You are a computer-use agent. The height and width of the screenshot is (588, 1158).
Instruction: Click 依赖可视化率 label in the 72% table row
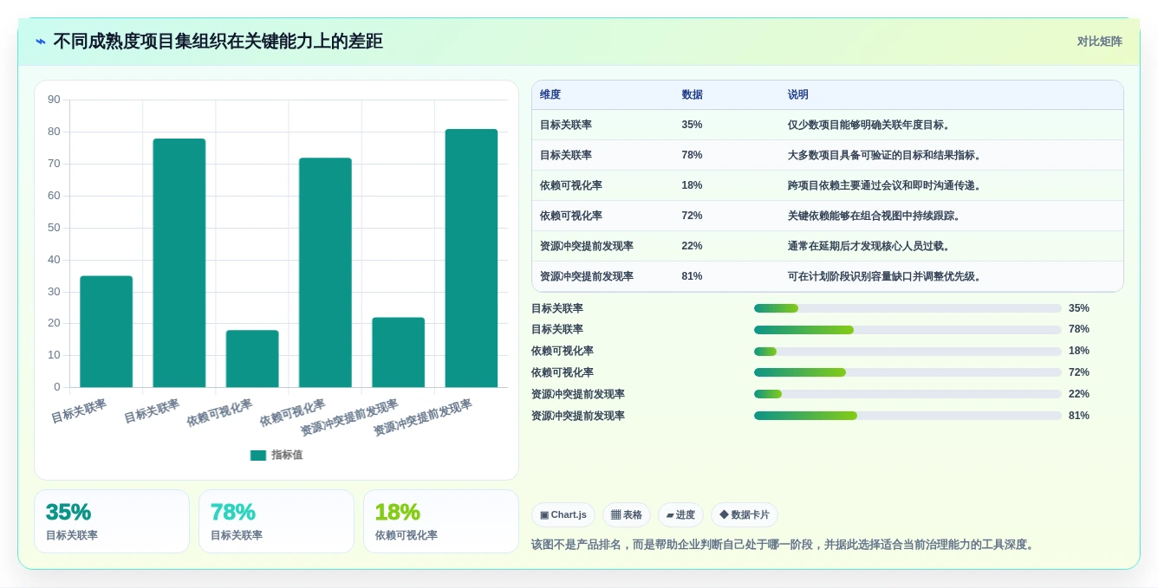point(571,216)
